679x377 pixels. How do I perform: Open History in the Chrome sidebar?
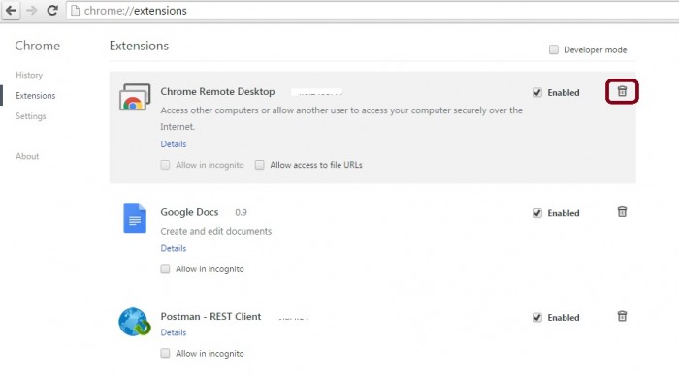[x=29, y=75]
